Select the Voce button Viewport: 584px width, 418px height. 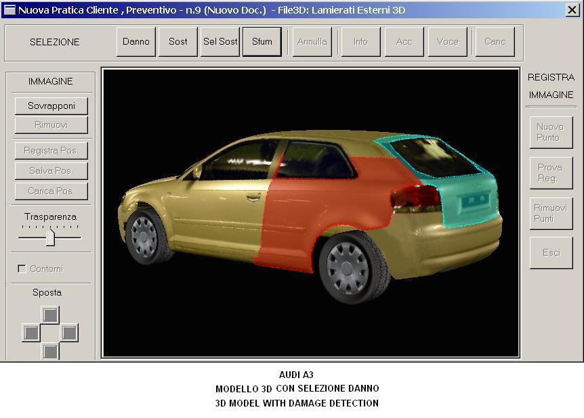coord(447,42)
